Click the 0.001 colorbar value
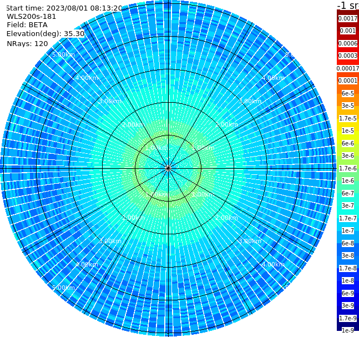This screenshot has width=359, height=337. click(348, 31)
